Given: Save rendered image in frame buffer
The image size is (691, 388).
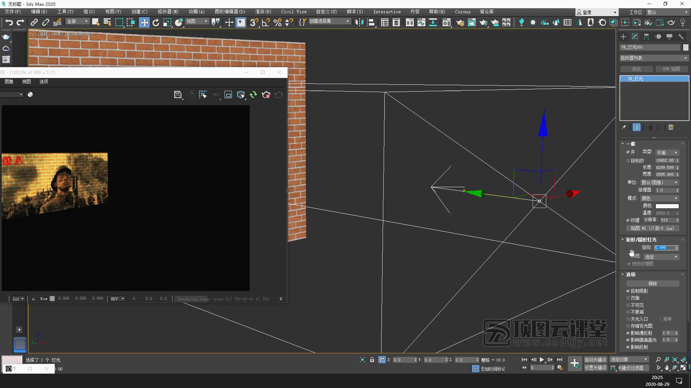Looking at the screenshot, I should 177,94.
